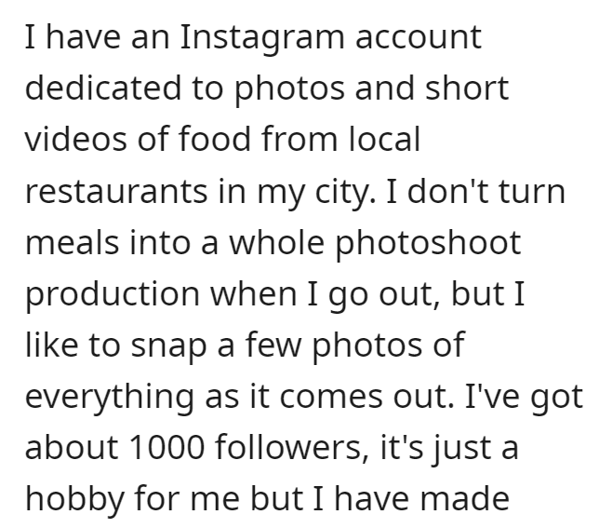Click the word "city."
599x528 pixels.
345,193
